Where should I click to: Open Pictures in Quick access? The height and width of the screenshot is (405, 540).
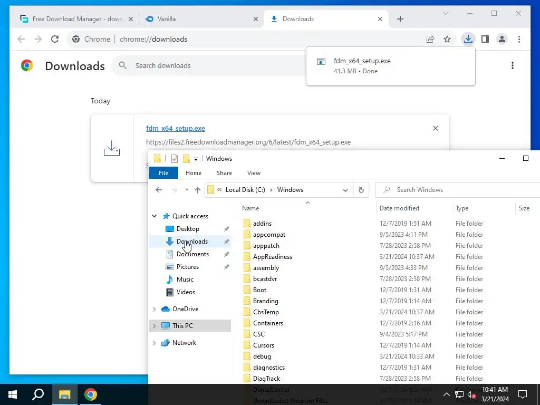(x=187, y=267)
